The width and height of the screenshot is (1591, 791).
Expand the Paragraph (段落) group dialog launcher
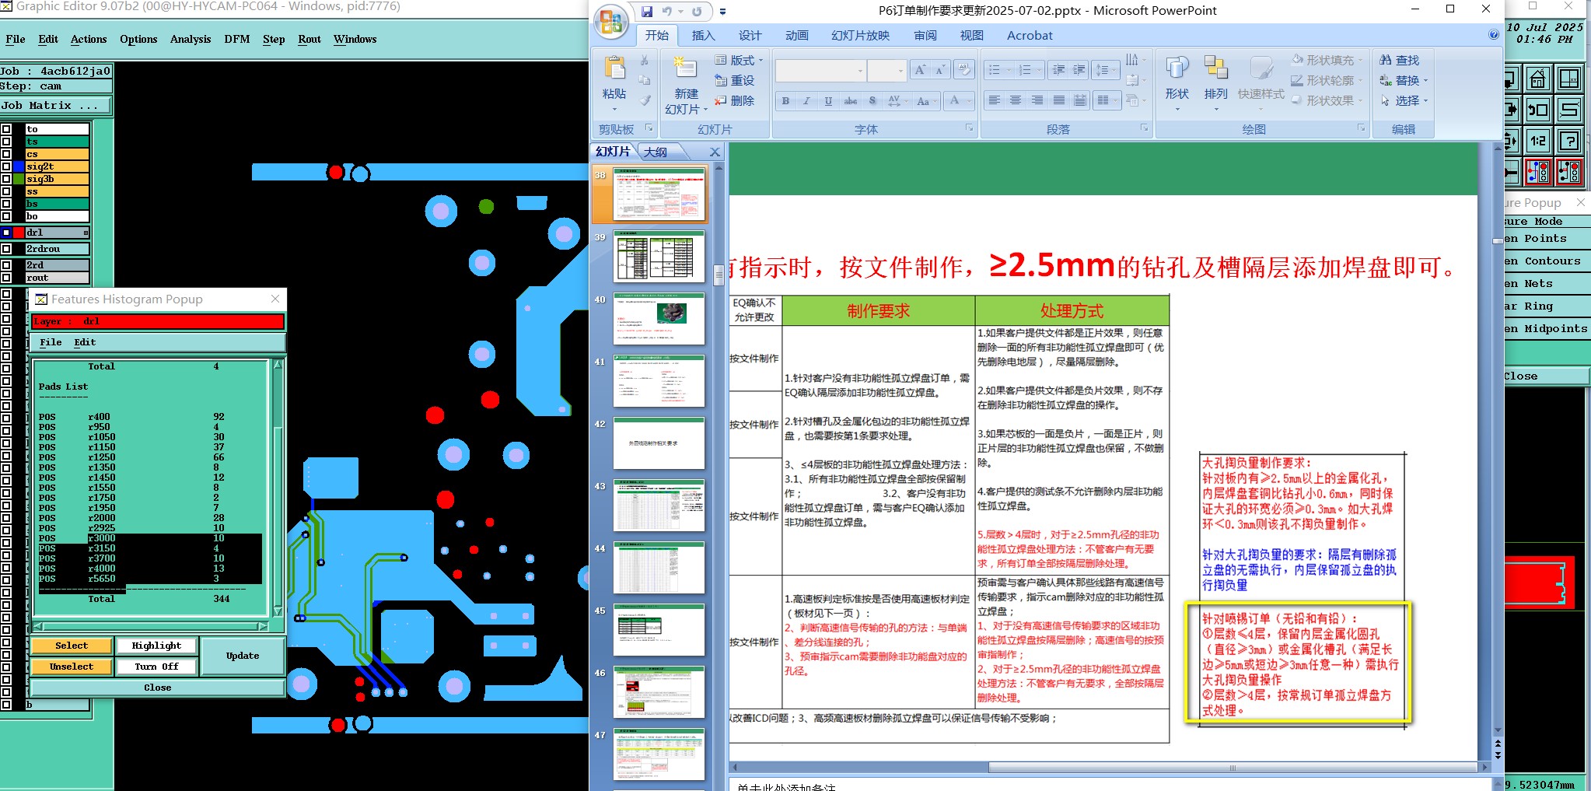tap(1145, 128)
